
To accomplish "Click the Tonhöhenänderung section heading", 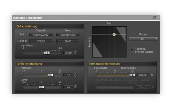I will pos(29,64).
